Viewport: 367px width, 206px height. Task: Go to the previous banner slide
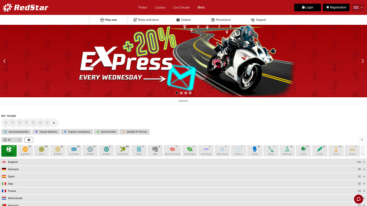coord(4,61)
